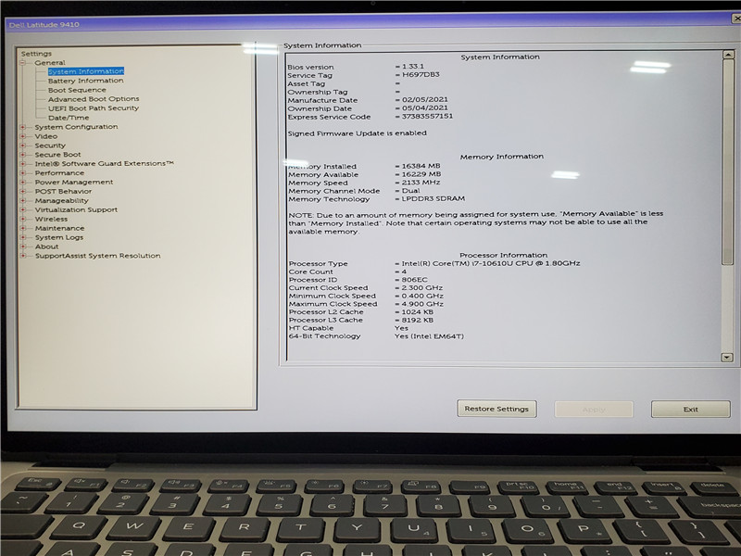The width and height of the screenshot is (741, 556).
Task: Expand the Security node
Action: pos(22,145)
